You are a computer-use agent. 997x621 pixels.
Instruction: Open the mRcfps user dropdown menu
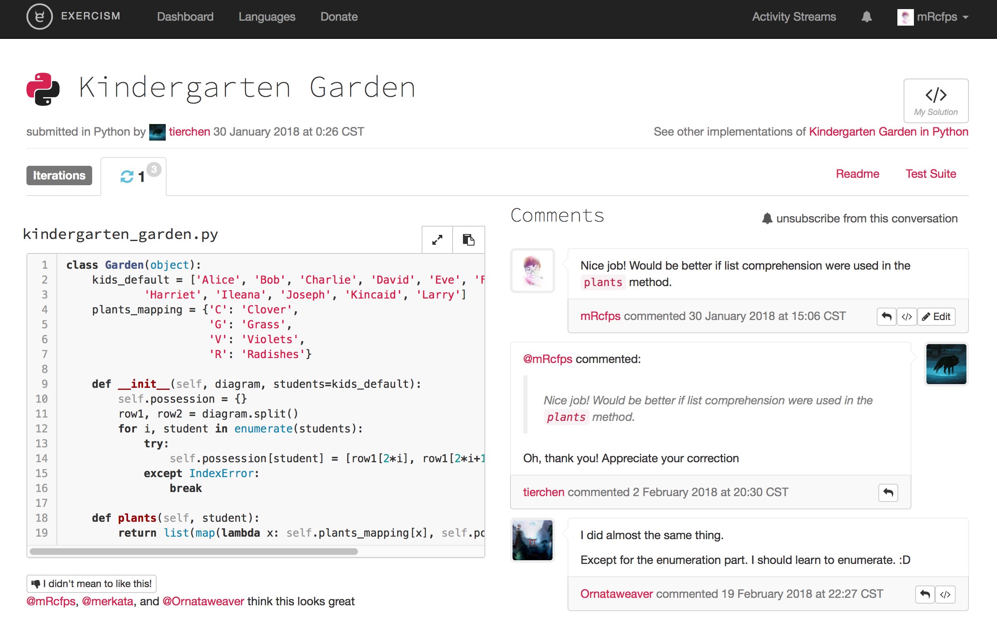point(933,17)
